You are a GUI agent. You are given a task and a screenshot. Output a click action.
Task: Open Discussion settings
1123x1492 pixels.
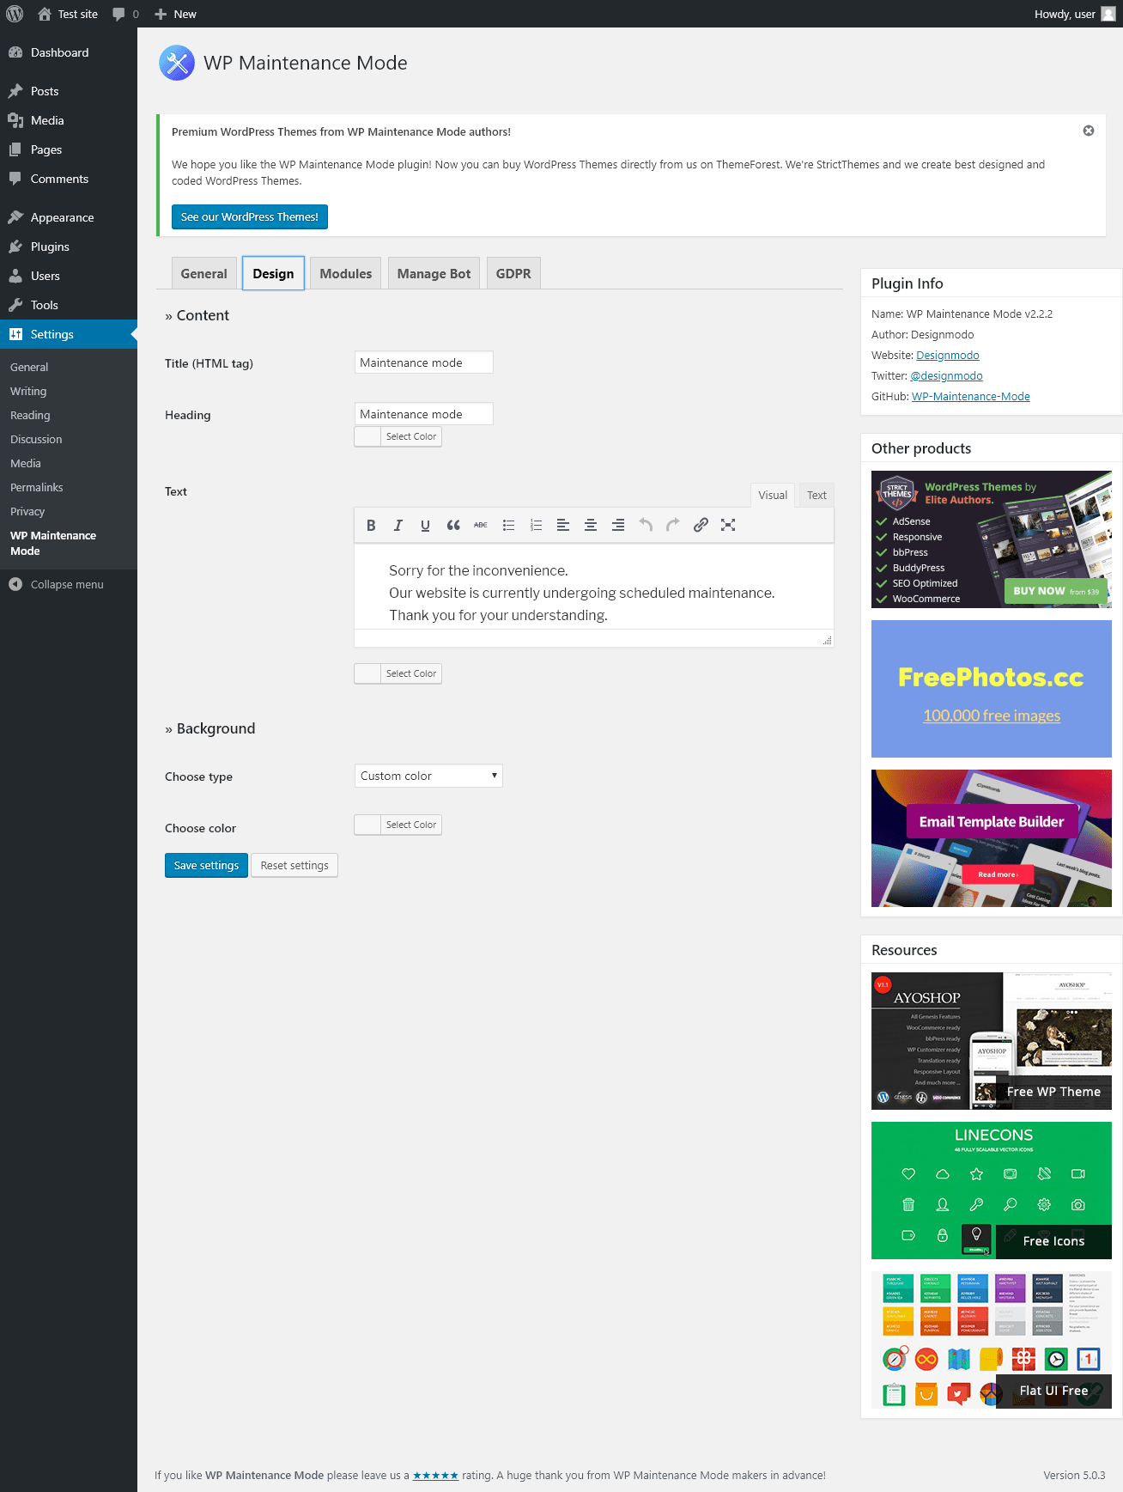coord(36,439)
